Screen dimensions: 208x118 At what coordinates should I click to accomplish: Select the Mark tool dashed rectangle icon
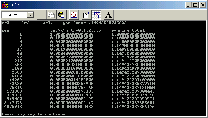(42, 15)
